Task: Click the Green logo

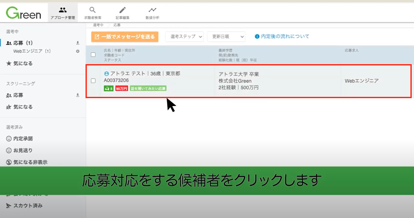Action: click(x=24, y=13)
